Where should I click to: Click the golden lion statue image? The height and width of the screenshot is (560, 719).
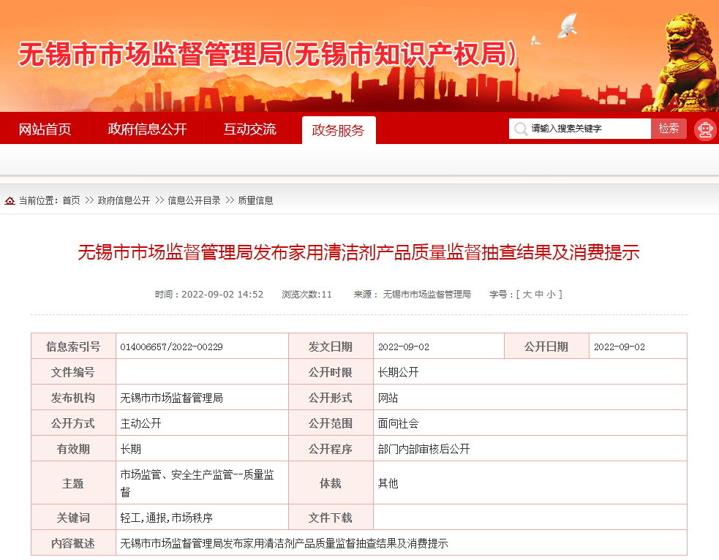(684, 62)
